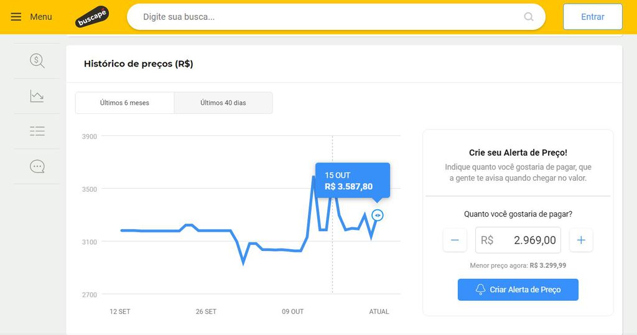Click the search magnifier icon
The width and height of the screenshot is (637, 335).
[x=529, y=17]
